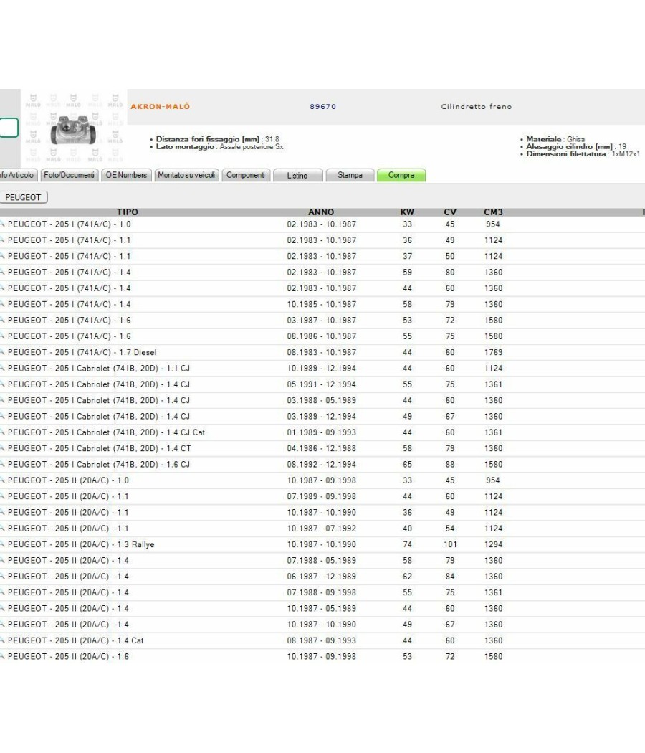Click the TIPO column header
This screenshot has height=753, width=645.
(127, 212)
